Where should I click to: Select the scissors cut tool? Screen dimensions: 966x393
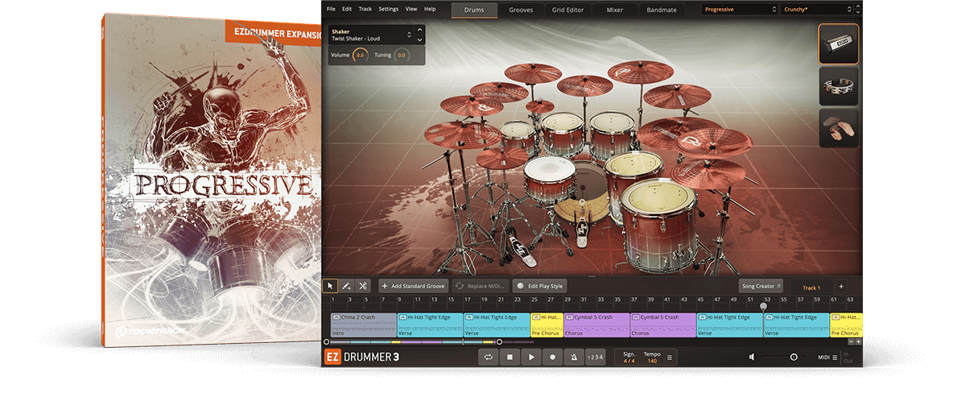363,286
